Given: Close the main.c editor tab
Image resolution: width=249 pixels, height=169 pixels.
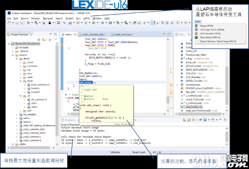Looking at the screenshot, I should tap(75, 34).
